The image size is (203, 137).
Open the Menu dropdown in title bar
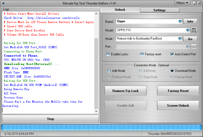pyautogui.click(x=183, y=3)
